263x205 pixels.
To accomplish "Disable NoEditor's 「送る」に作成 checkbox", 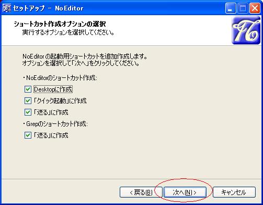I will [28, 112].
